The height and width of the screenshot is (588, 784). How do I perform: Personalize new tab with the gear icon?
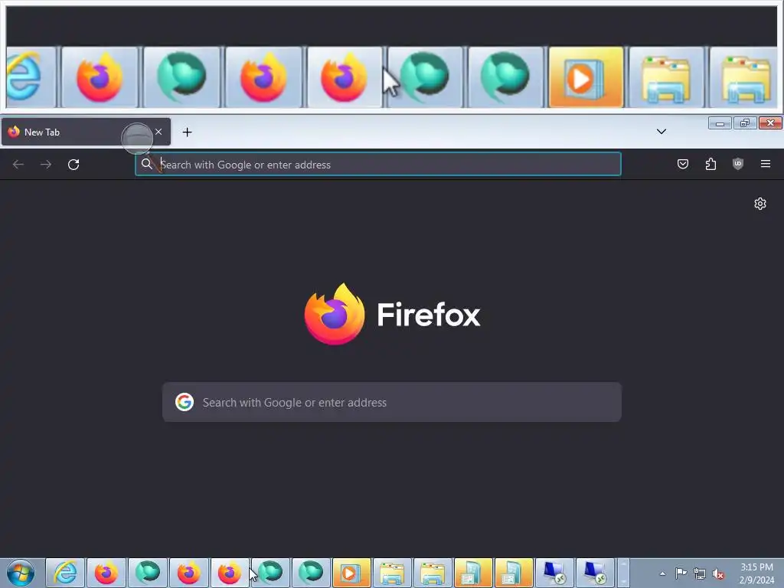(760, 204)
